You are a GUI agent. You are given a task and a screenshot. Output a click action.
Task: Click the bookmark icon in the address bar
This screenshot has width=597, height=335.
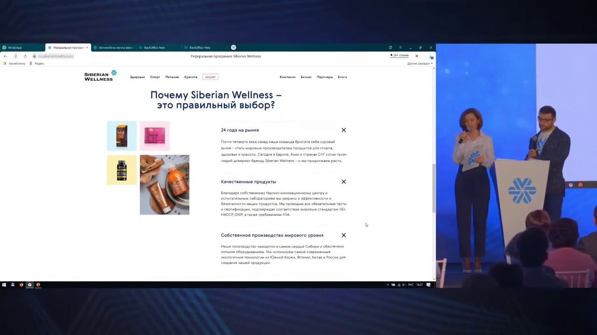pos(417,56)
